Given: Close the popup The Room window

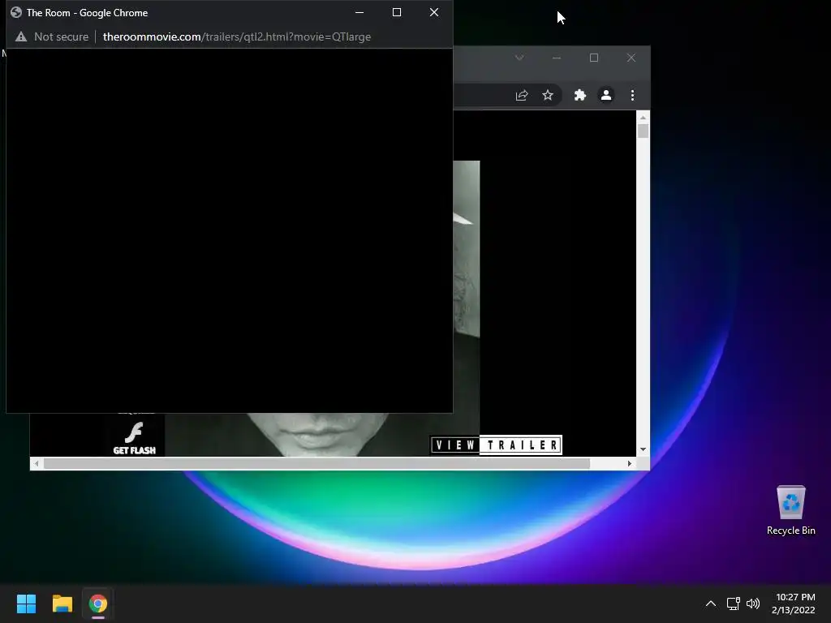Looking at the screenshot, I should (x=434, y=12).
